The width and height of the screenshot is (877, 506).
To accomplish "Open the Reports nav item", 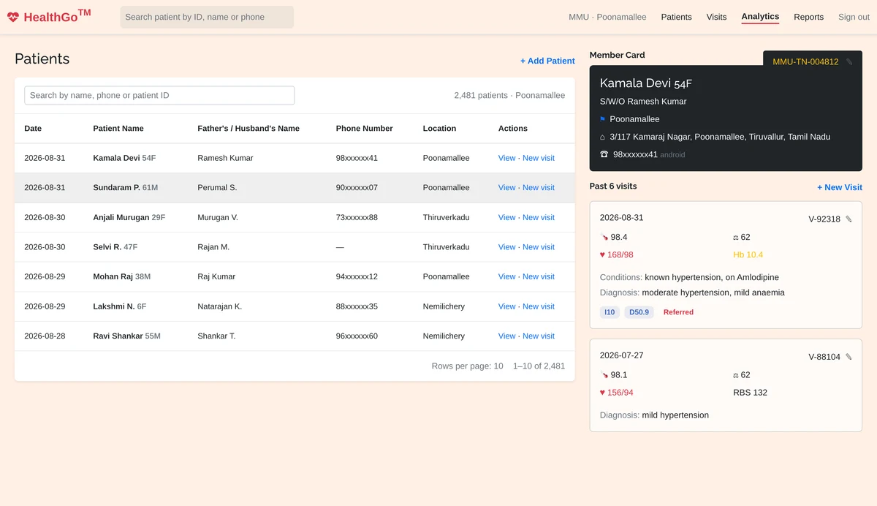I will coord(808,17).
